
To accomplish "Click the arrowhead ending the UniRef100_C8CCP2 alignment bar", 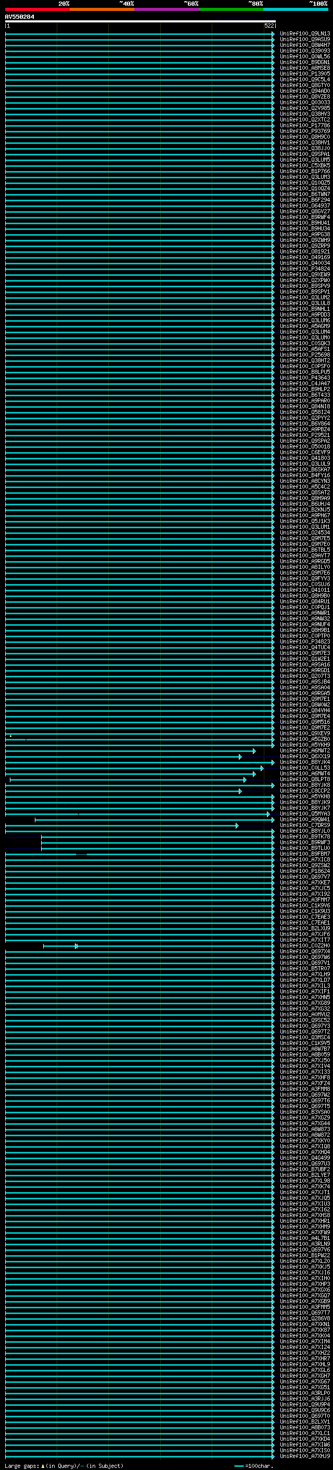I will [240, 791].
